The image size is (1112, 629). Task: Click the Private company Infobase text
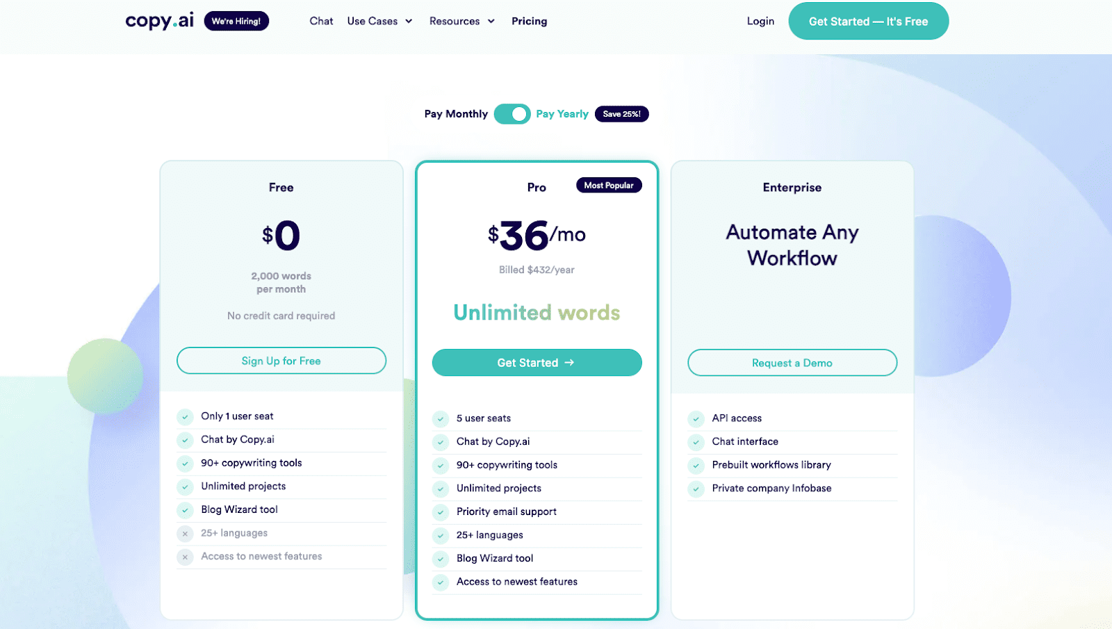click(x=771, y=488)
